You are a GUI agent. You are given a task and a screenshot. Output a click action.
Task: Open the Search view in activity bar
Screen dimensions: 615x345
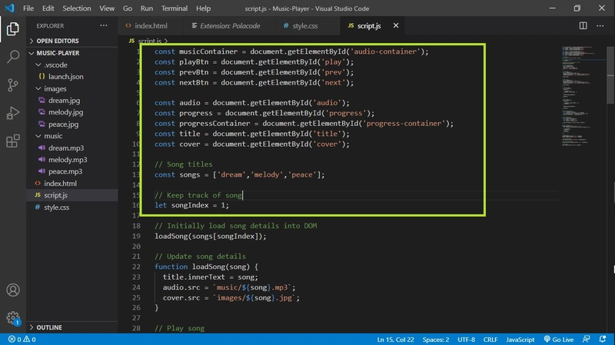(x=13, y=56)
